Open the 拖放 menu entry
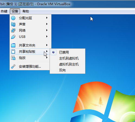 [30, 58]
